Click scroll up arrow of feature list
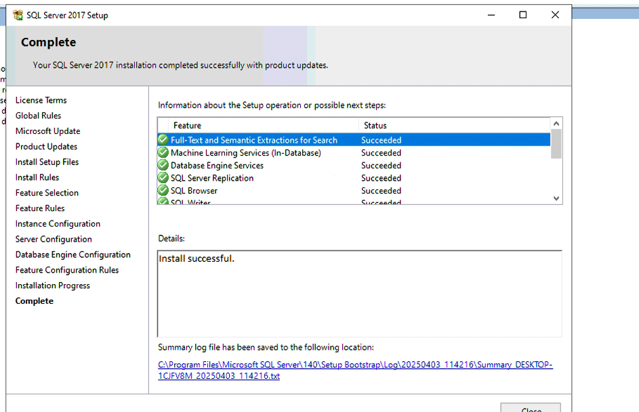Image resolution: width=639 pixels, height=412 pixels. pyautogui.click(x=556, y=123)
